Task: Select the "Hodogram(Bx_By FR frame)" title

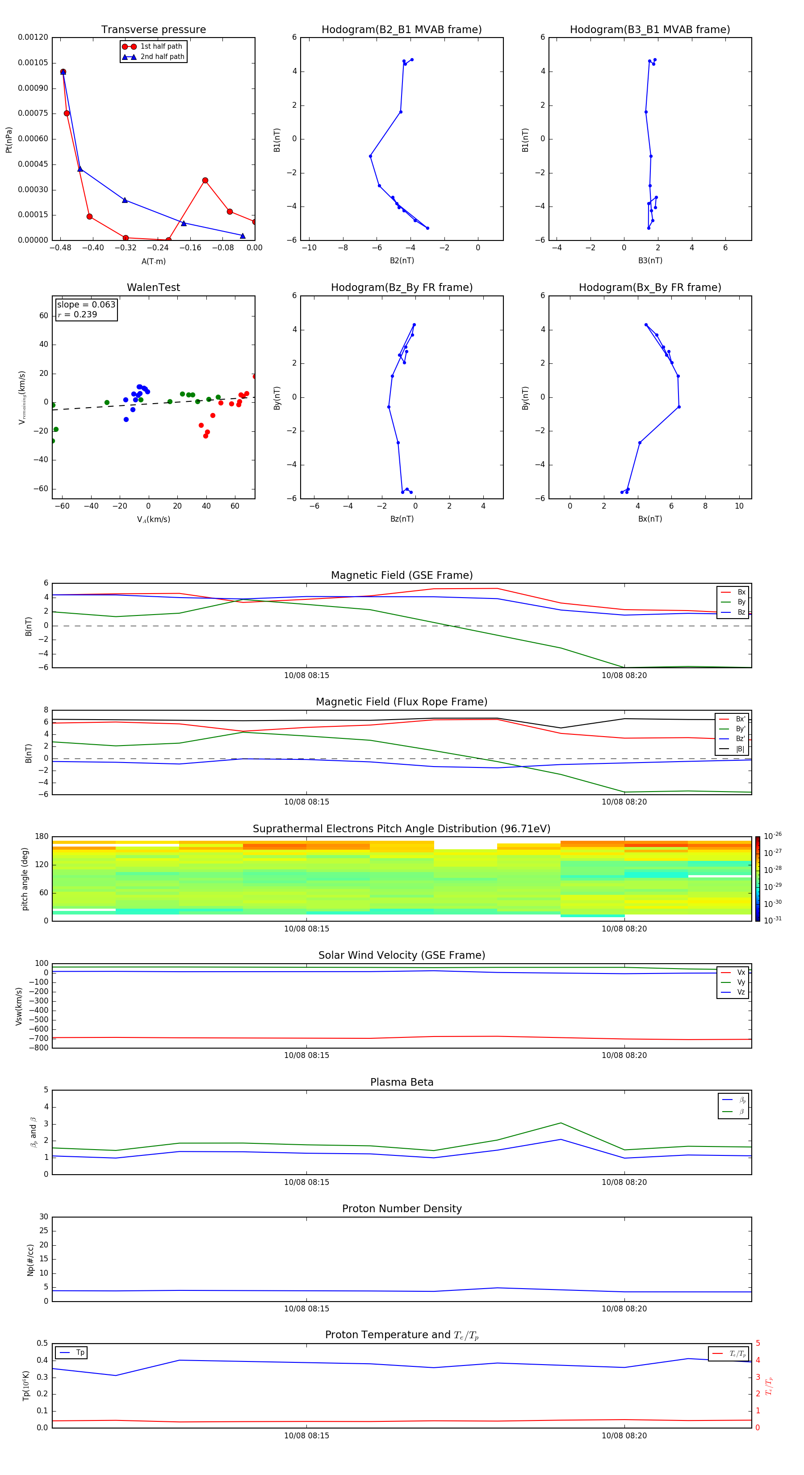Action: click(x=650, y=287)
